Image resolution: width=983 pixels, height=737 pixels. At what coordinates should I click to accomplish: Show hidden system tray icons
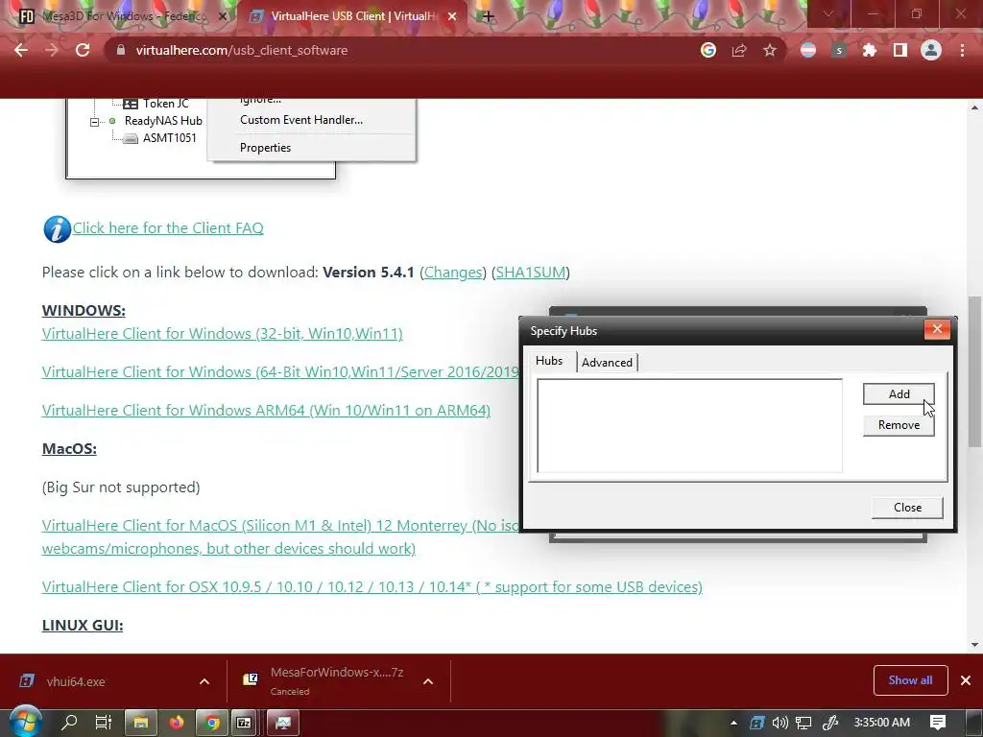pyautogui.click(x=733, y=723)
